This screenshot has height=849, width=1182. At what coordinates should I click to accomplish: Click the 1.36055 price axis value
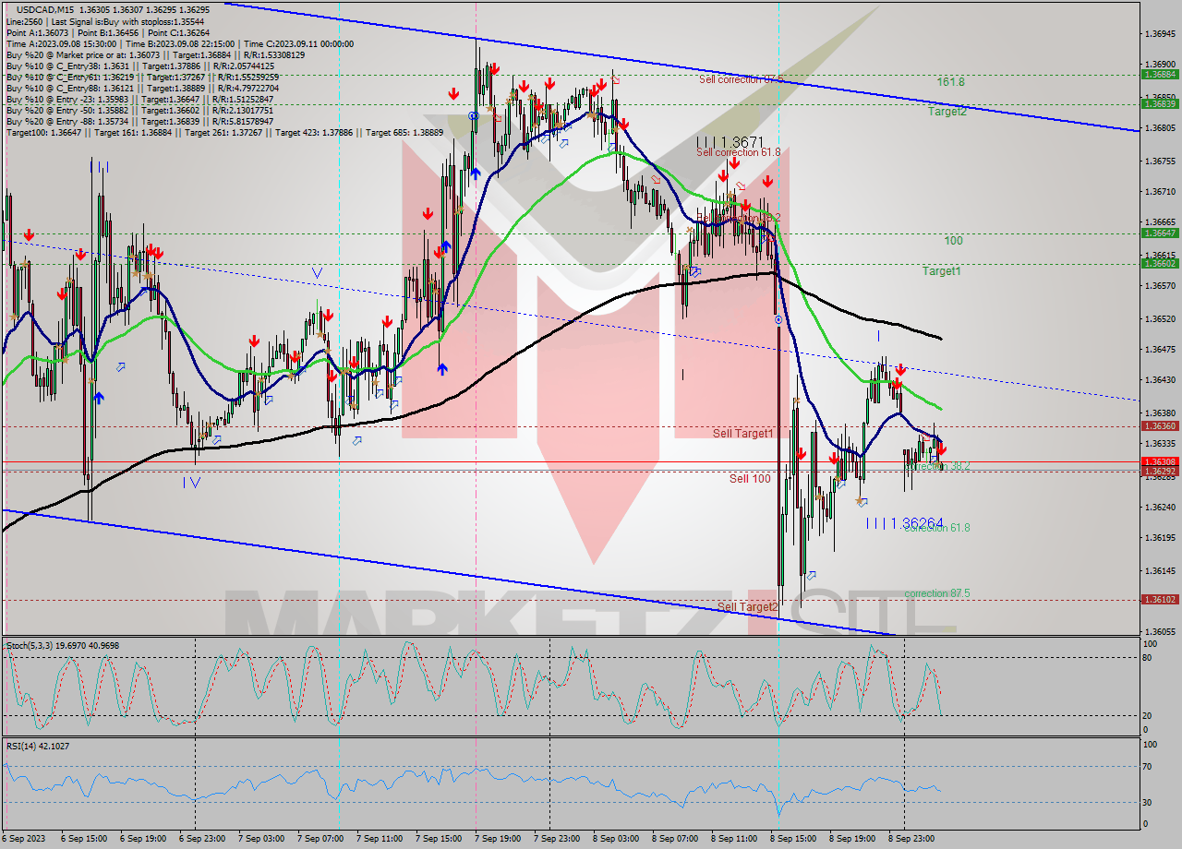click(x=1159, y=631)
